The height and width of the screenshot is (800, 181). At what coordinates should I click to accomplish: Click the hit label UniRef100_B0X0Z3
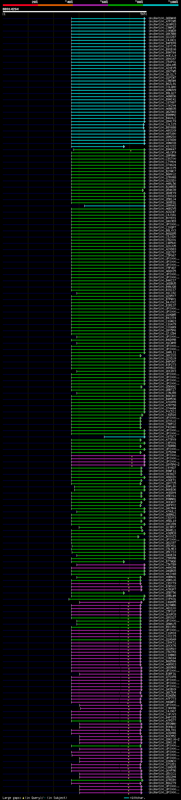162,537
